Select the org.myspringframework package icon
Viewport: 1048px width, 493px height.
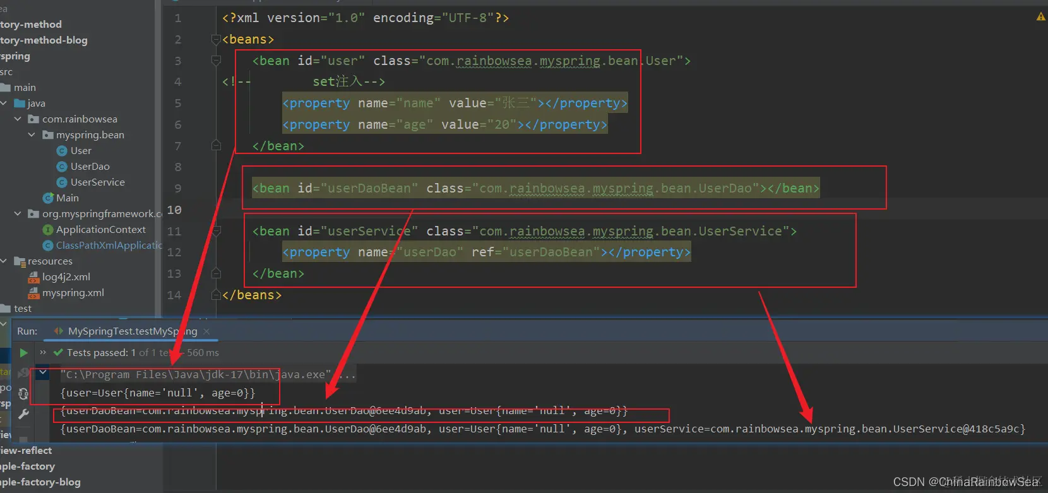pyautogui.click(x=34, y=213)
